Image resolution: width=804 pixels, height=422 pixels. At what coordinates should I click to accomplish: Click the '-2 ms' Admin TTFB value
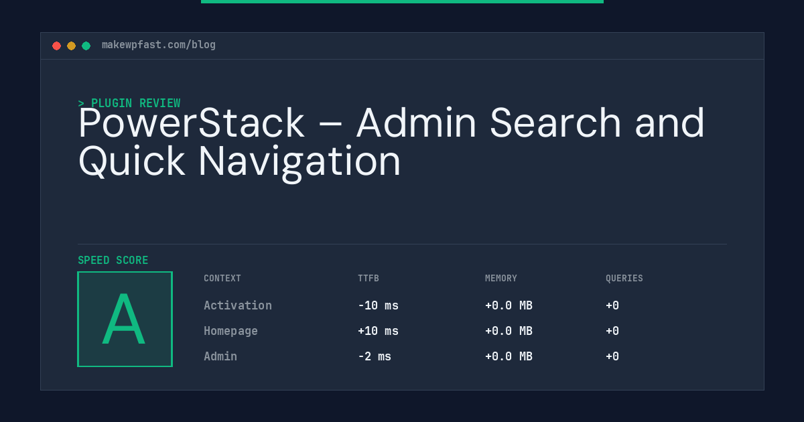click(x=375, y=356)
